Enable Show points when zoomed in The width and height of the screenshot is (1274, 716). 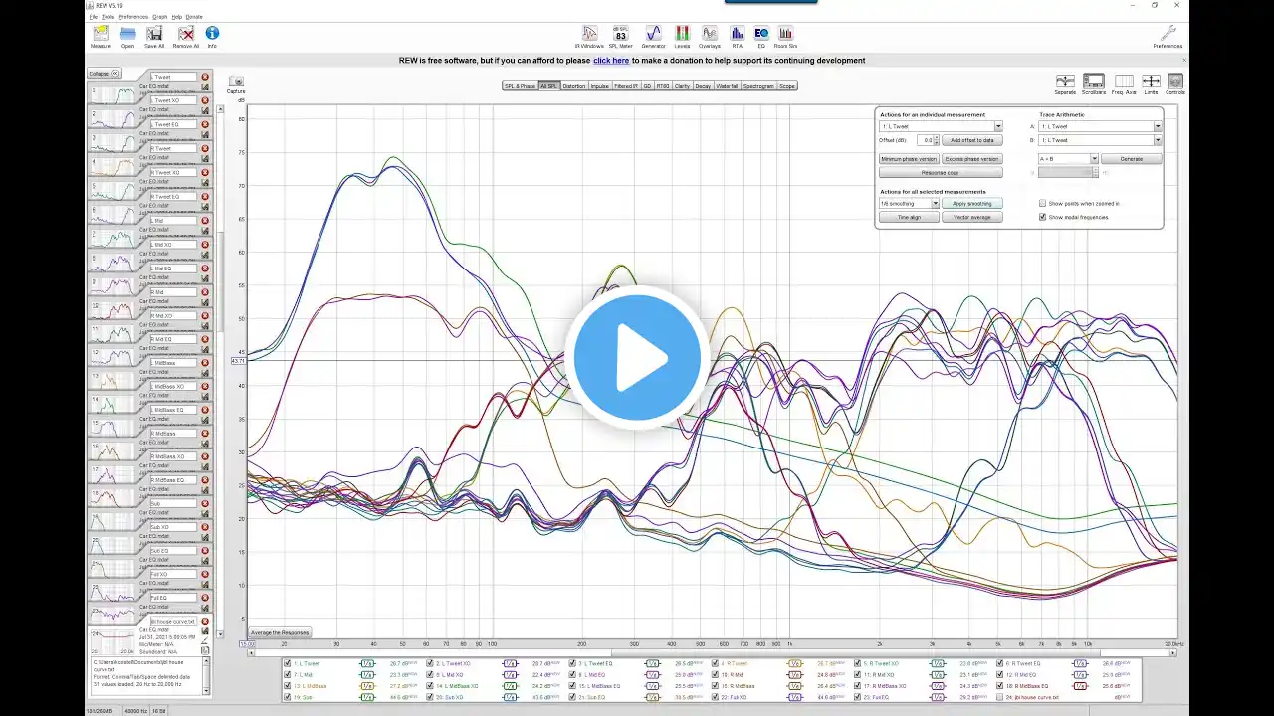coord(1042,203)
